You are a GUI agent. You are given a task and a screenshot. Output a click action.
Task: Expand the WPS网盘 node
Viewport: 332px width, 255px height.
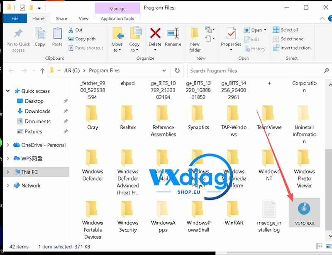click(x=8, y=158)
